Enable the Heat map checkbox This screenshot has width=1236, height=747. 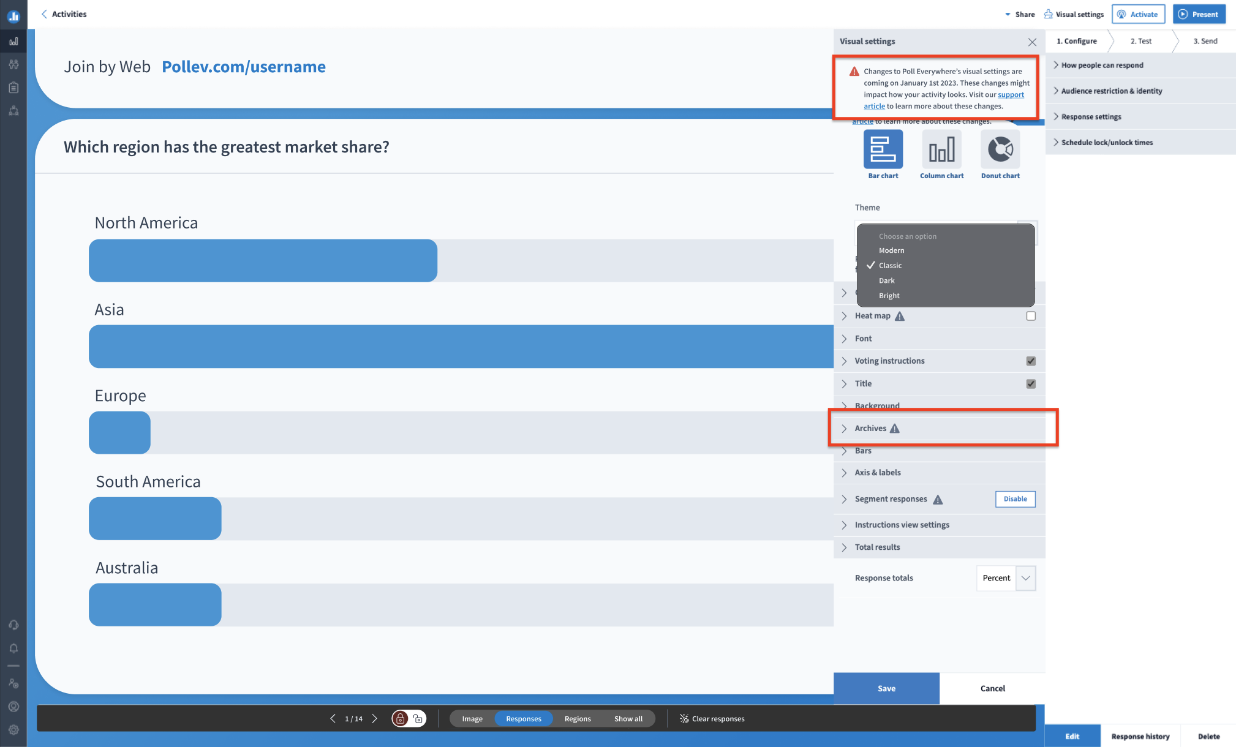pos(1031,315)
